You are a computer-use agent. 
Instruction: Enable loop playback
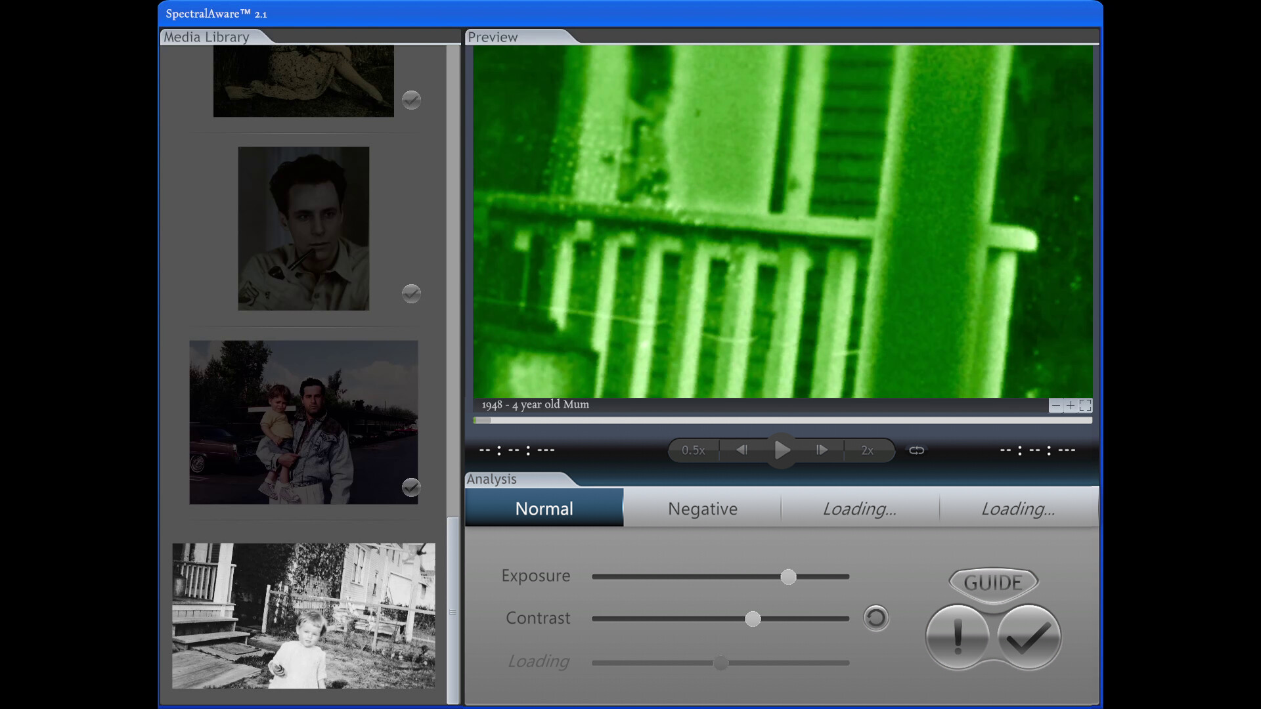tap(916, 450)
